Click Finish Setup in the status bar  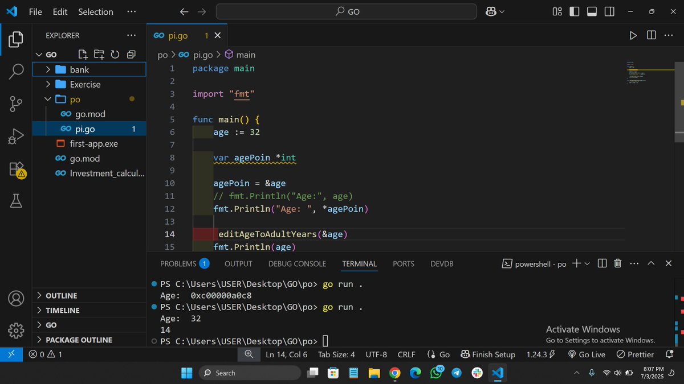[x=488, y=354]
